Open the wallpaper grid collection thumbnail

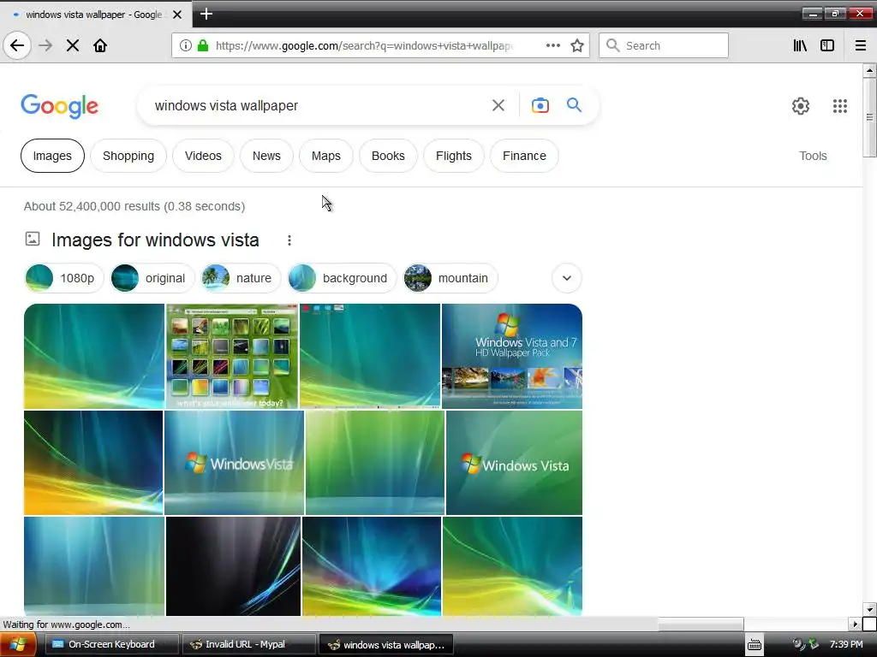tap(232, 356)
